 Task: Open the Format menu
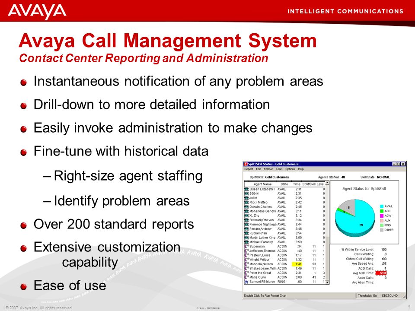point(268,169)
